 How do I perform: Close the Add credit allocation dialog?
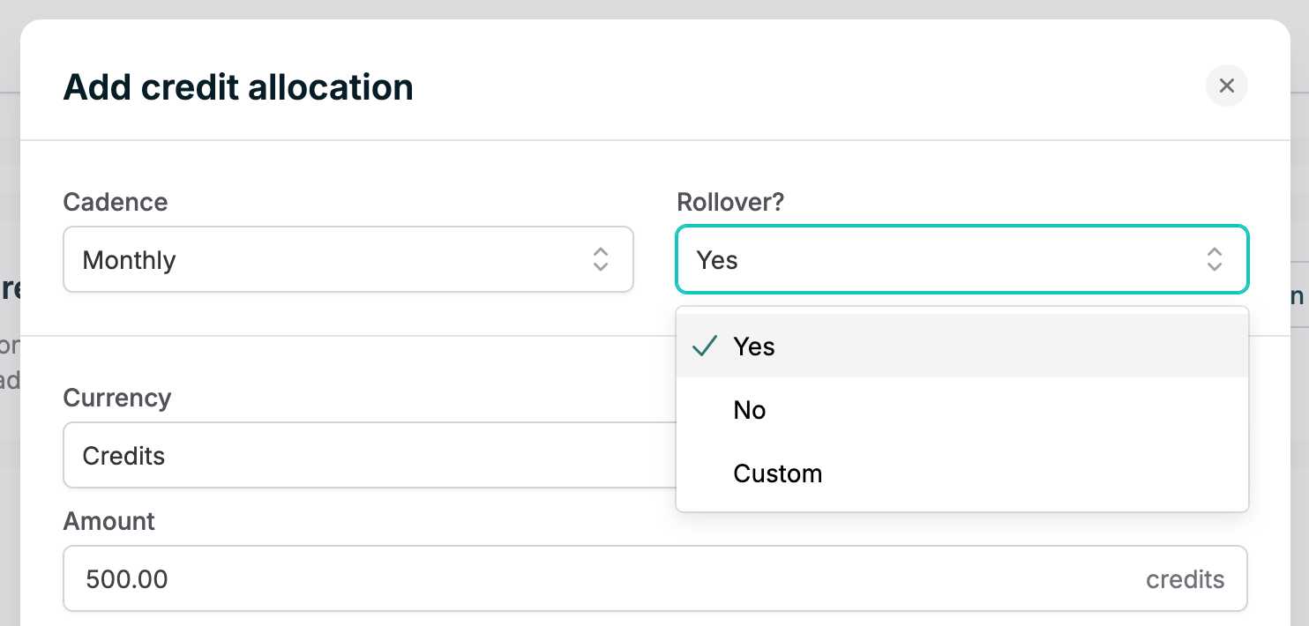(x=1226, y=86)
